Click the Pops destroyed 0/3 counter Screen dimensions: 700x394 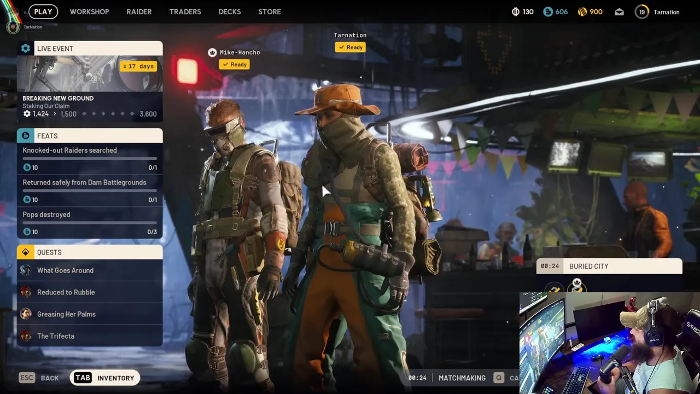[152, 232]
